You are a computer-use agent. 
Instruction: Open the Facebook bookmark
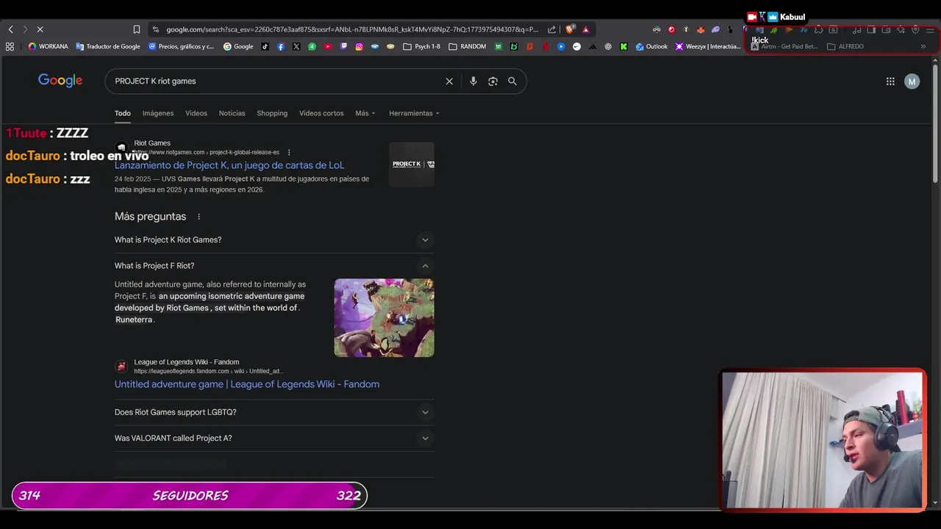pos(281,46)
